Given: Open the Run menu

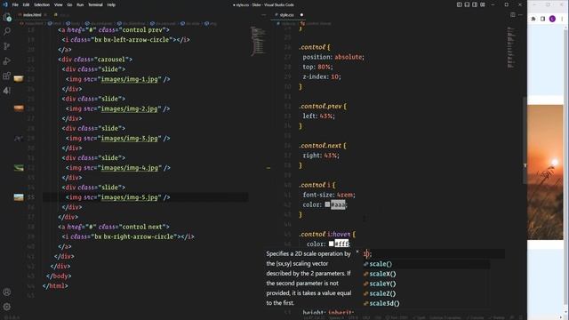Looking at the screenshot, I should pos(80,4).
